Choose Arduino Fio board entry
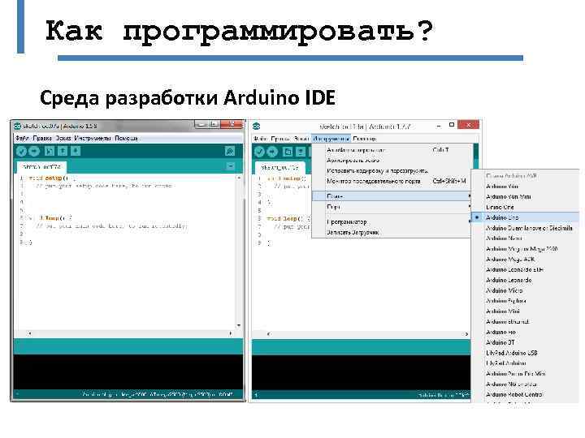585x438 pixels. click(526, 333)
